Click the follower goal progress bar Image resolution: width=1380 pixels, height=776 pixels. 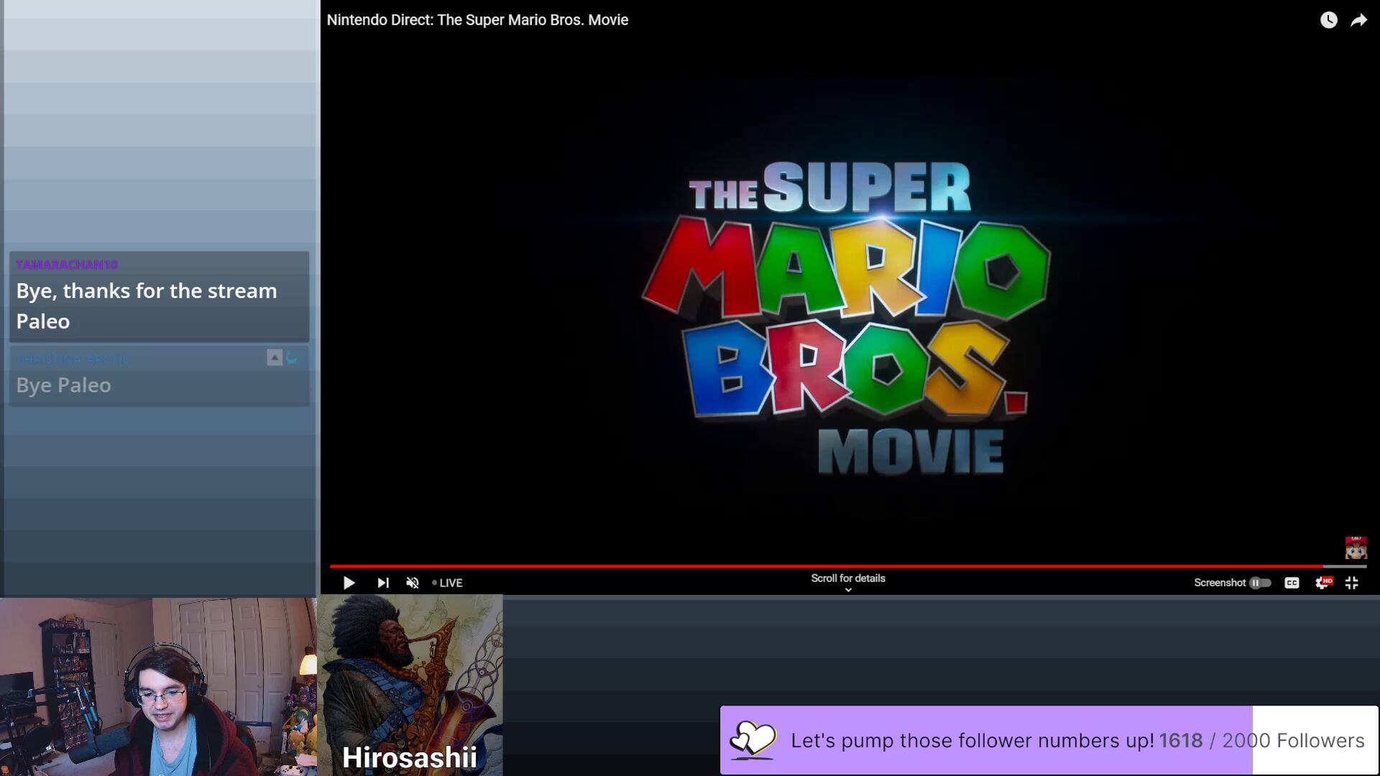[1049, 739]
